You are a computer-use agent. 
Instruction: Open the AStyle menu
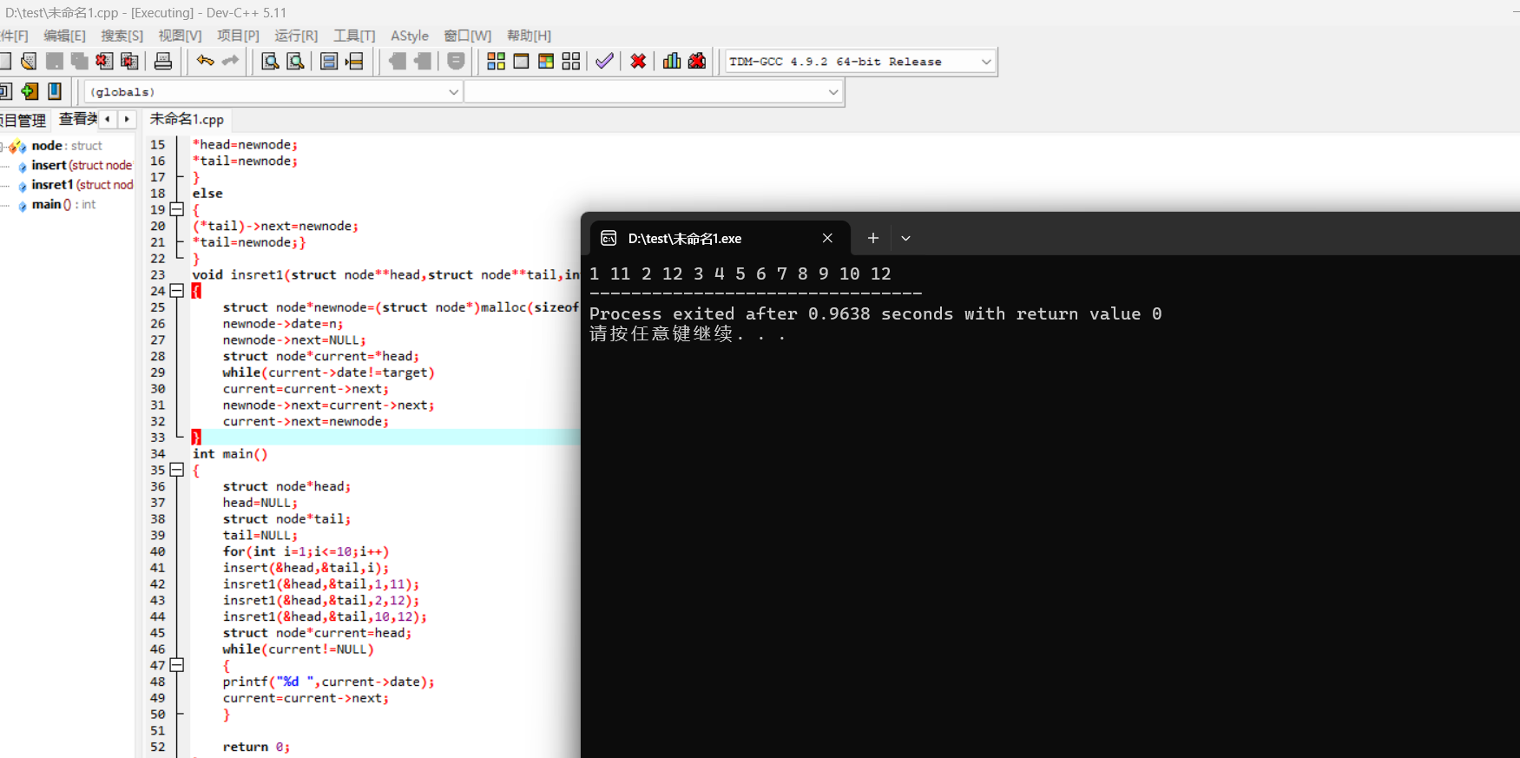(x=410, y=36)
